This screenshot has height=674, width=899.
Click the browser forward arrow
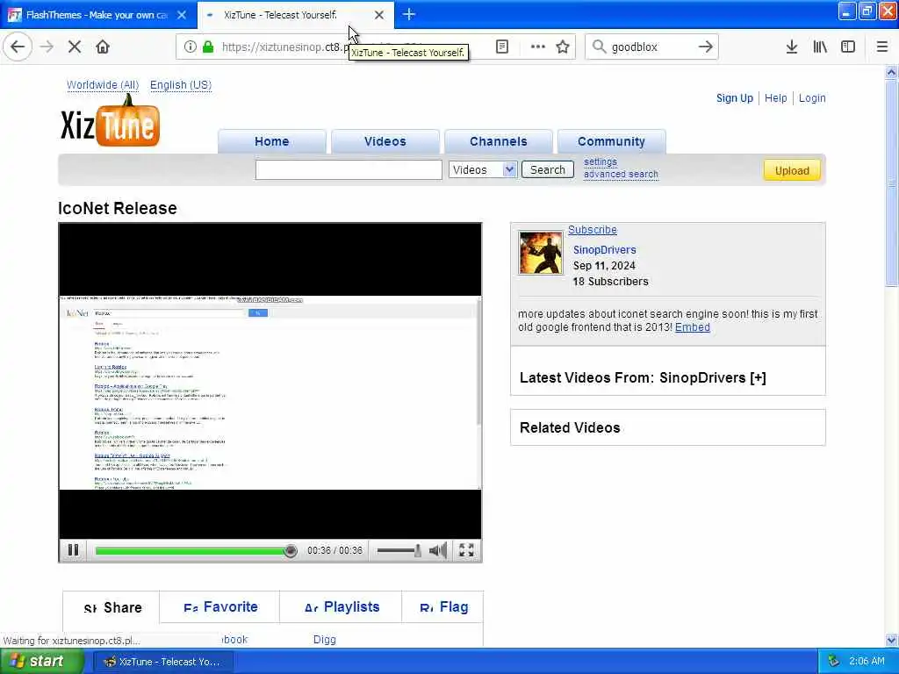47,47
